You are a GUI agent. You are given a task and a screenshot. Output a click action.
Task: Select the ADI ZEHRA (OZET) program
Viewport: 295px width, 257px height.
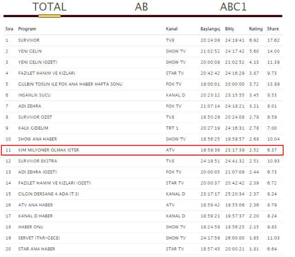(x=37, y=172)
